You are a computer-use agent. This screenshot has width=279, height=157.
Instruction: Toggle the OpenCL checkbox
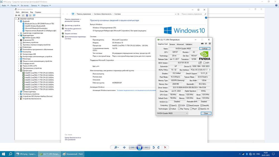(x=170, y=105)
